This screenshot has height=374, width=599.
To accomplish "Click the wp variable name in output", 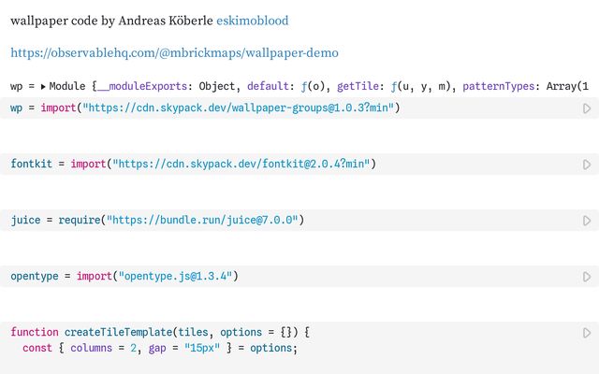I will coord(16,86).
